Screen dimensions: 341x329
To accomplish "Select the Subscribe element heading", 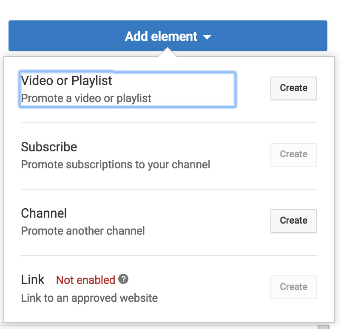I will point(49,147).
